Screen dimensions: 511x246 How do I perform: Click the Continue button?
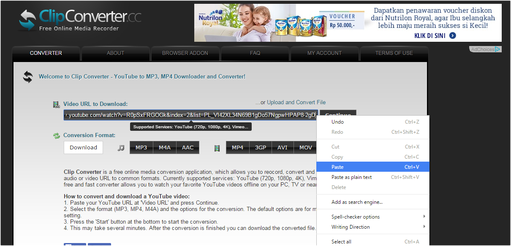click(x=338, y=113)
